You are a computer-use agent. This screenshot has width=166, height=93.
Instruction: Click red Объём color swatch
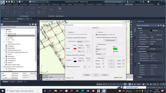[x=75, y=49]
